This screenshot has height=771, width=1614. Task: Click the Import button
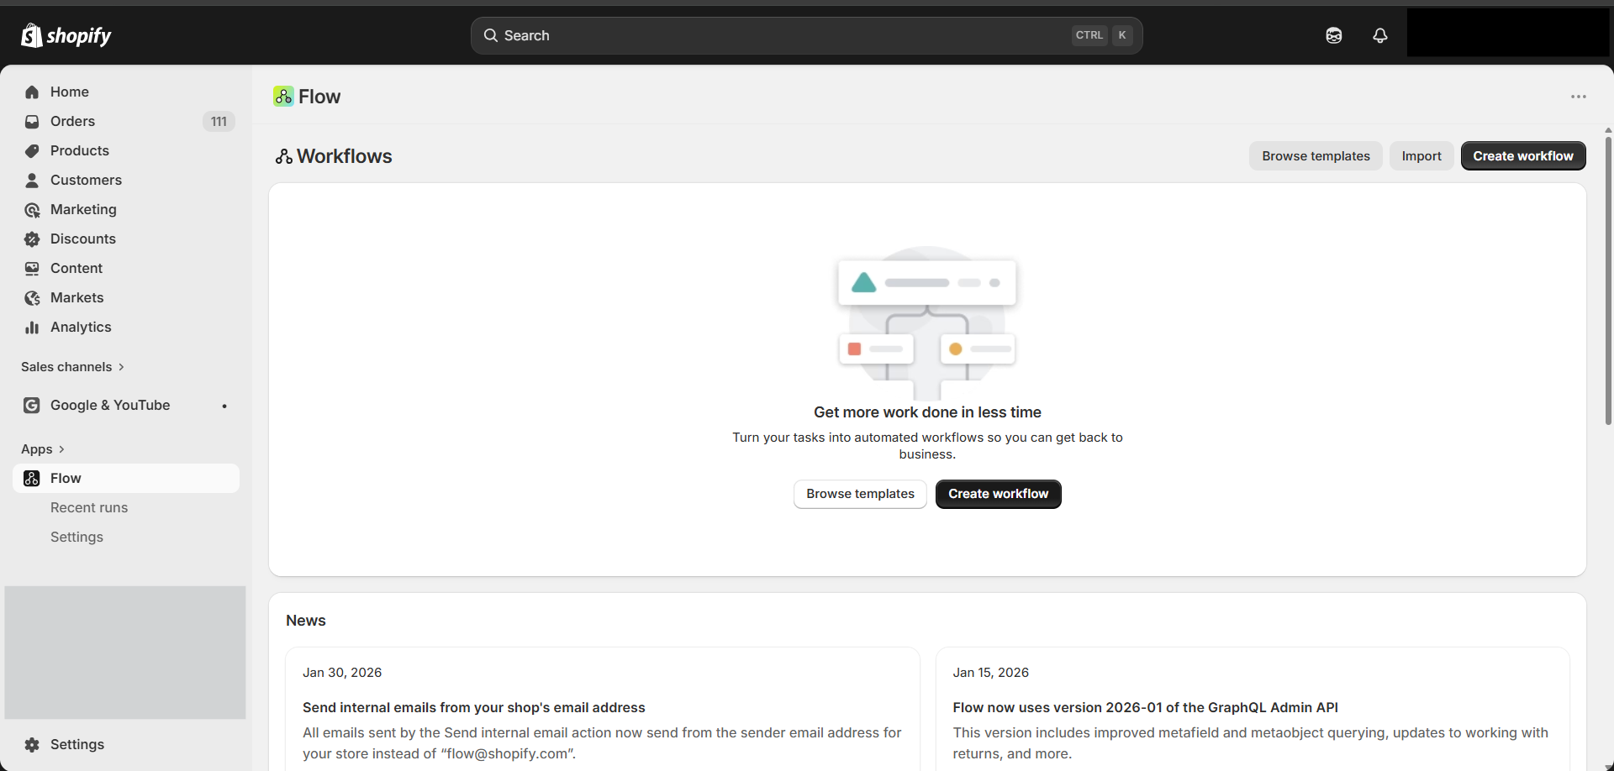tap(1421, 156)
